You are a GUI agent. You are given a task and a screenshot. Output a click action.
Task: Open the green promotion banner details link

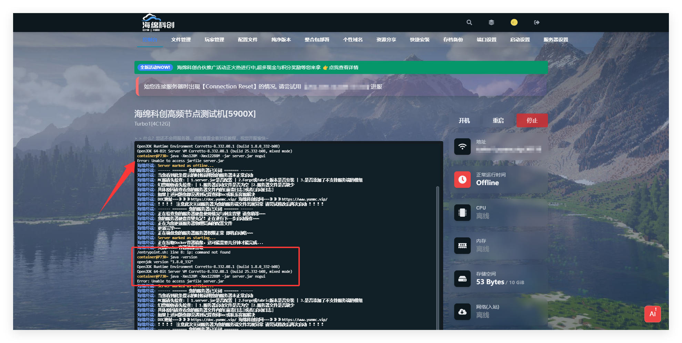(343, 67)
